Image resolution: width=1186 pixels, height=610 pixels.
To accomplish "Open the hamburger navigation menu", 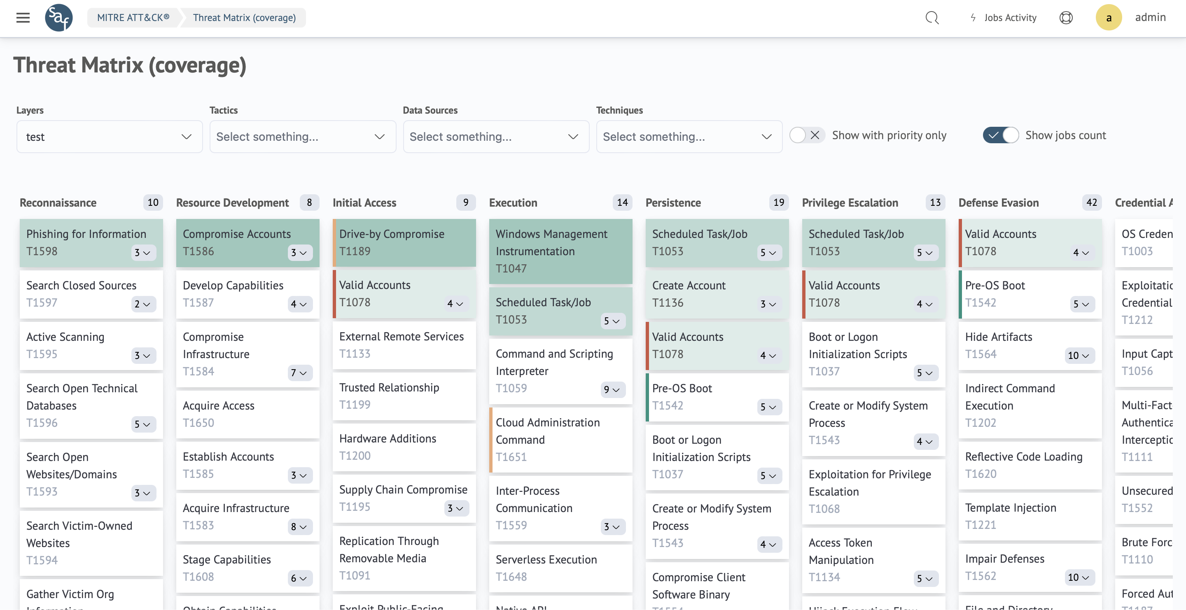I will tap(23, 17).
